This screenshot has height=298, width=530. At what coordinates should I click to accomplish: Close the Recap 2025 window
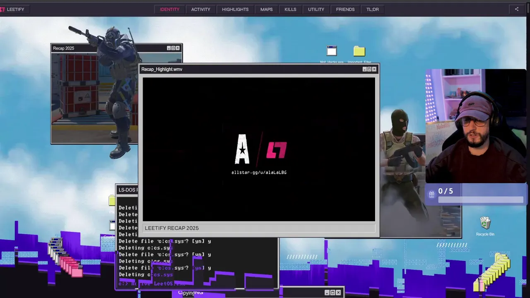click(178, 48)
